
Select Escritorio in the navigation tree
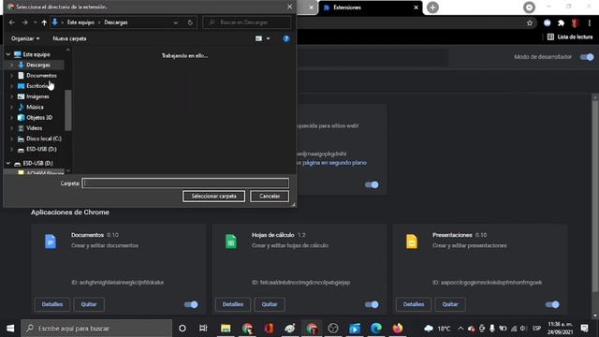pyautogui.click(x=37, y=86)
